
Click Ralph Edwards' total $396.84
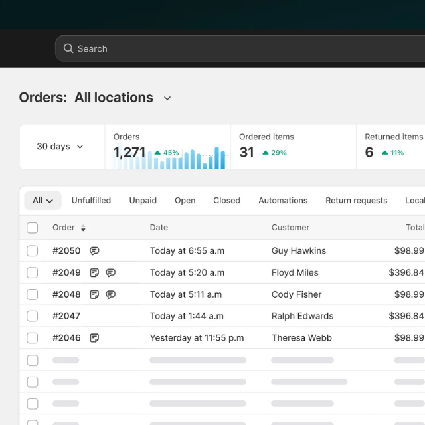pyautogui.click(x=406, y=316)
